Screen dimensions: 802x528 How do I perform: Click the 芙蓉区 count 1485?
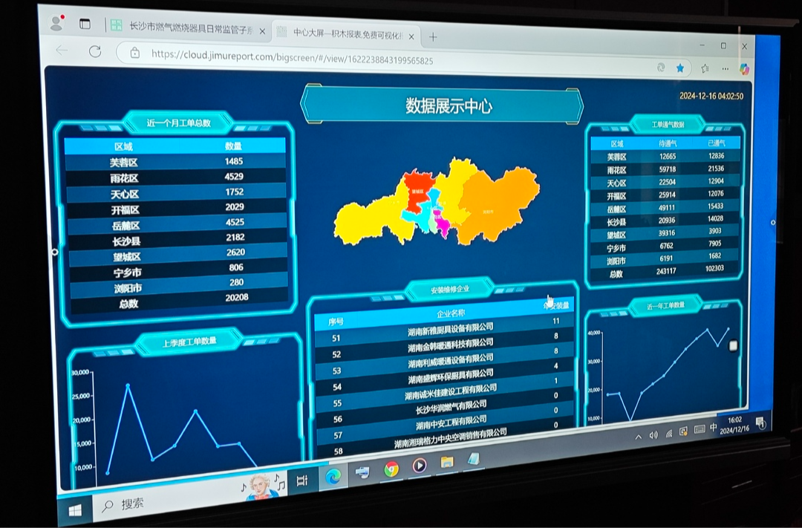coord(233,161)
